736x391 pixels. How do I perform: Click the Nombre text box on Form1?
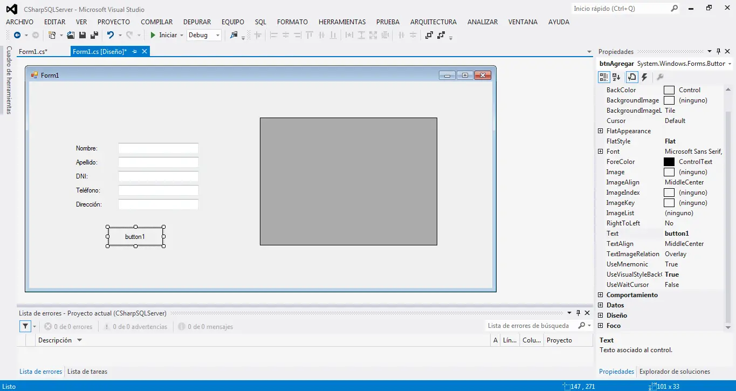click(159, 148)
